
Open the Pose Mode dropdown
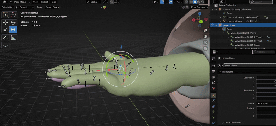point(20,2)
